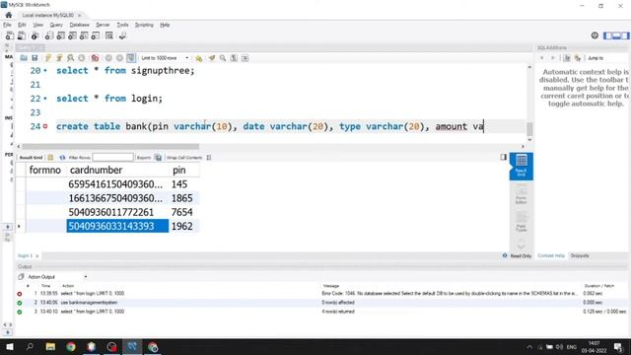Switch to the Snippets tab

pos(580,255)
